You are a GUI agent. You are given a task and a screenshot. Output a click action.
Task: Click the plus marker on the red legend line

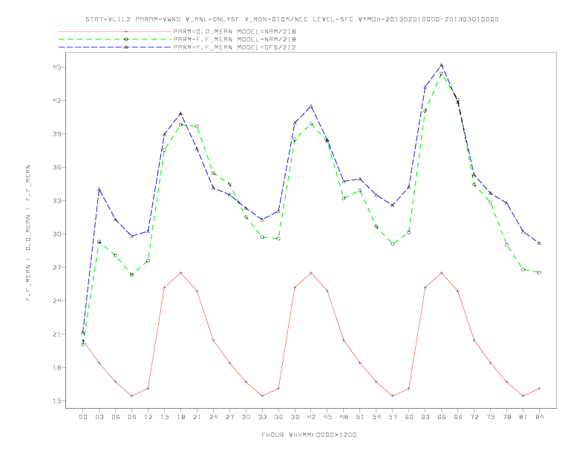pyautogui.click(x=126, y=31)
